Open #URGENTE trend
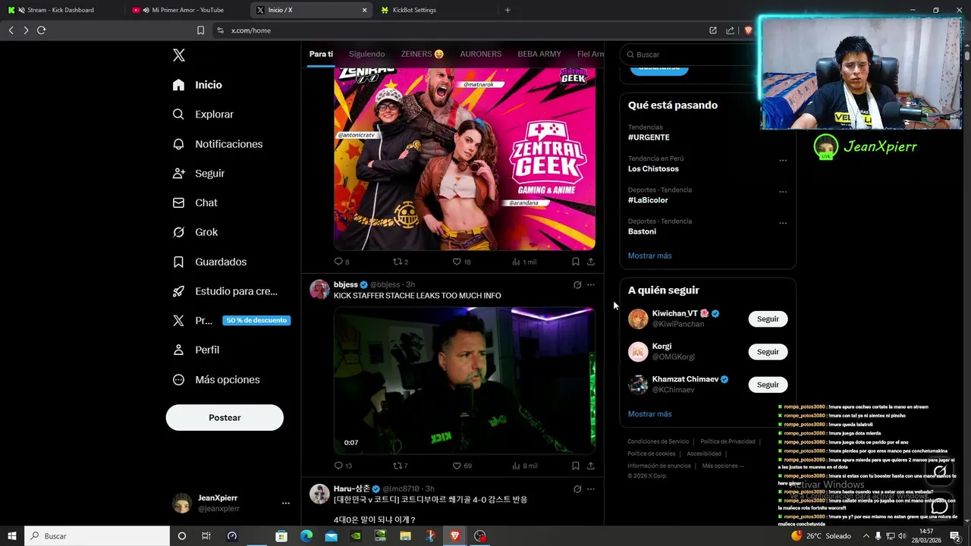 point(649,137)
